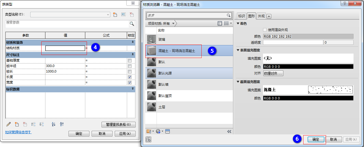364x147 pixels.
Task: Click the move parameter up icon
Action: pos(33,124)
